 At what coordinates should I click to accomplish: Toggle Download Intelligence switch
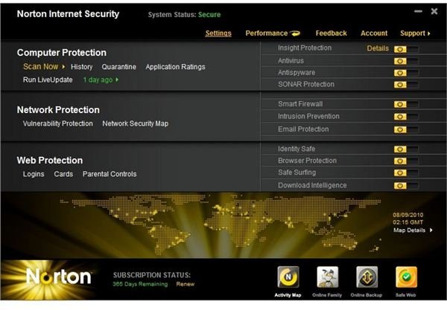tap(406, 186)
